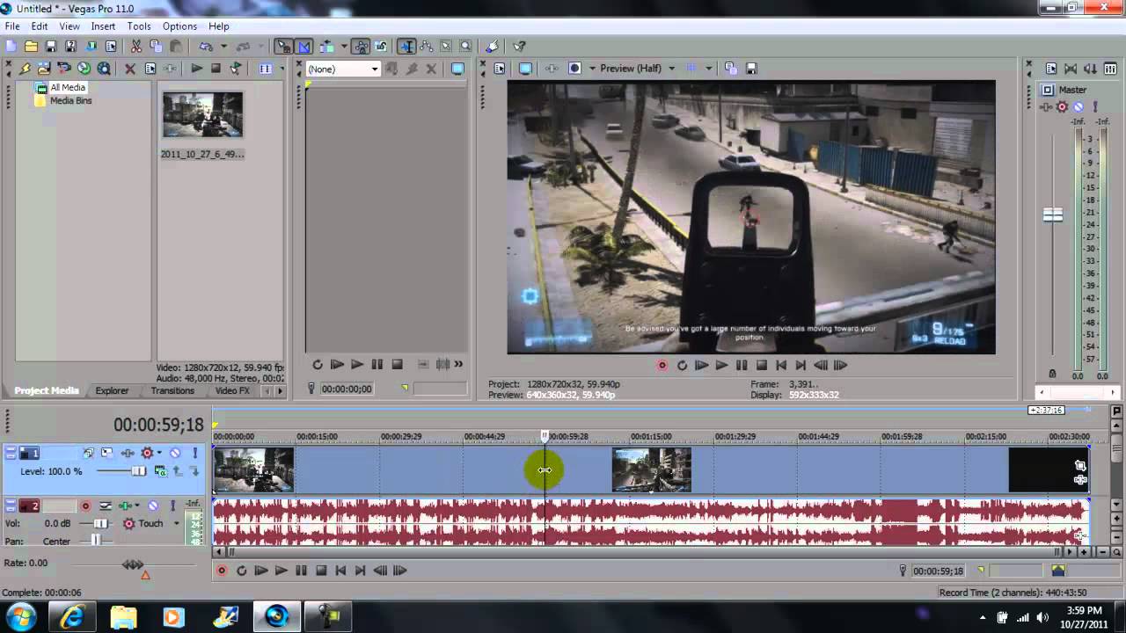Click the Master volume fader

point(1053,215)
